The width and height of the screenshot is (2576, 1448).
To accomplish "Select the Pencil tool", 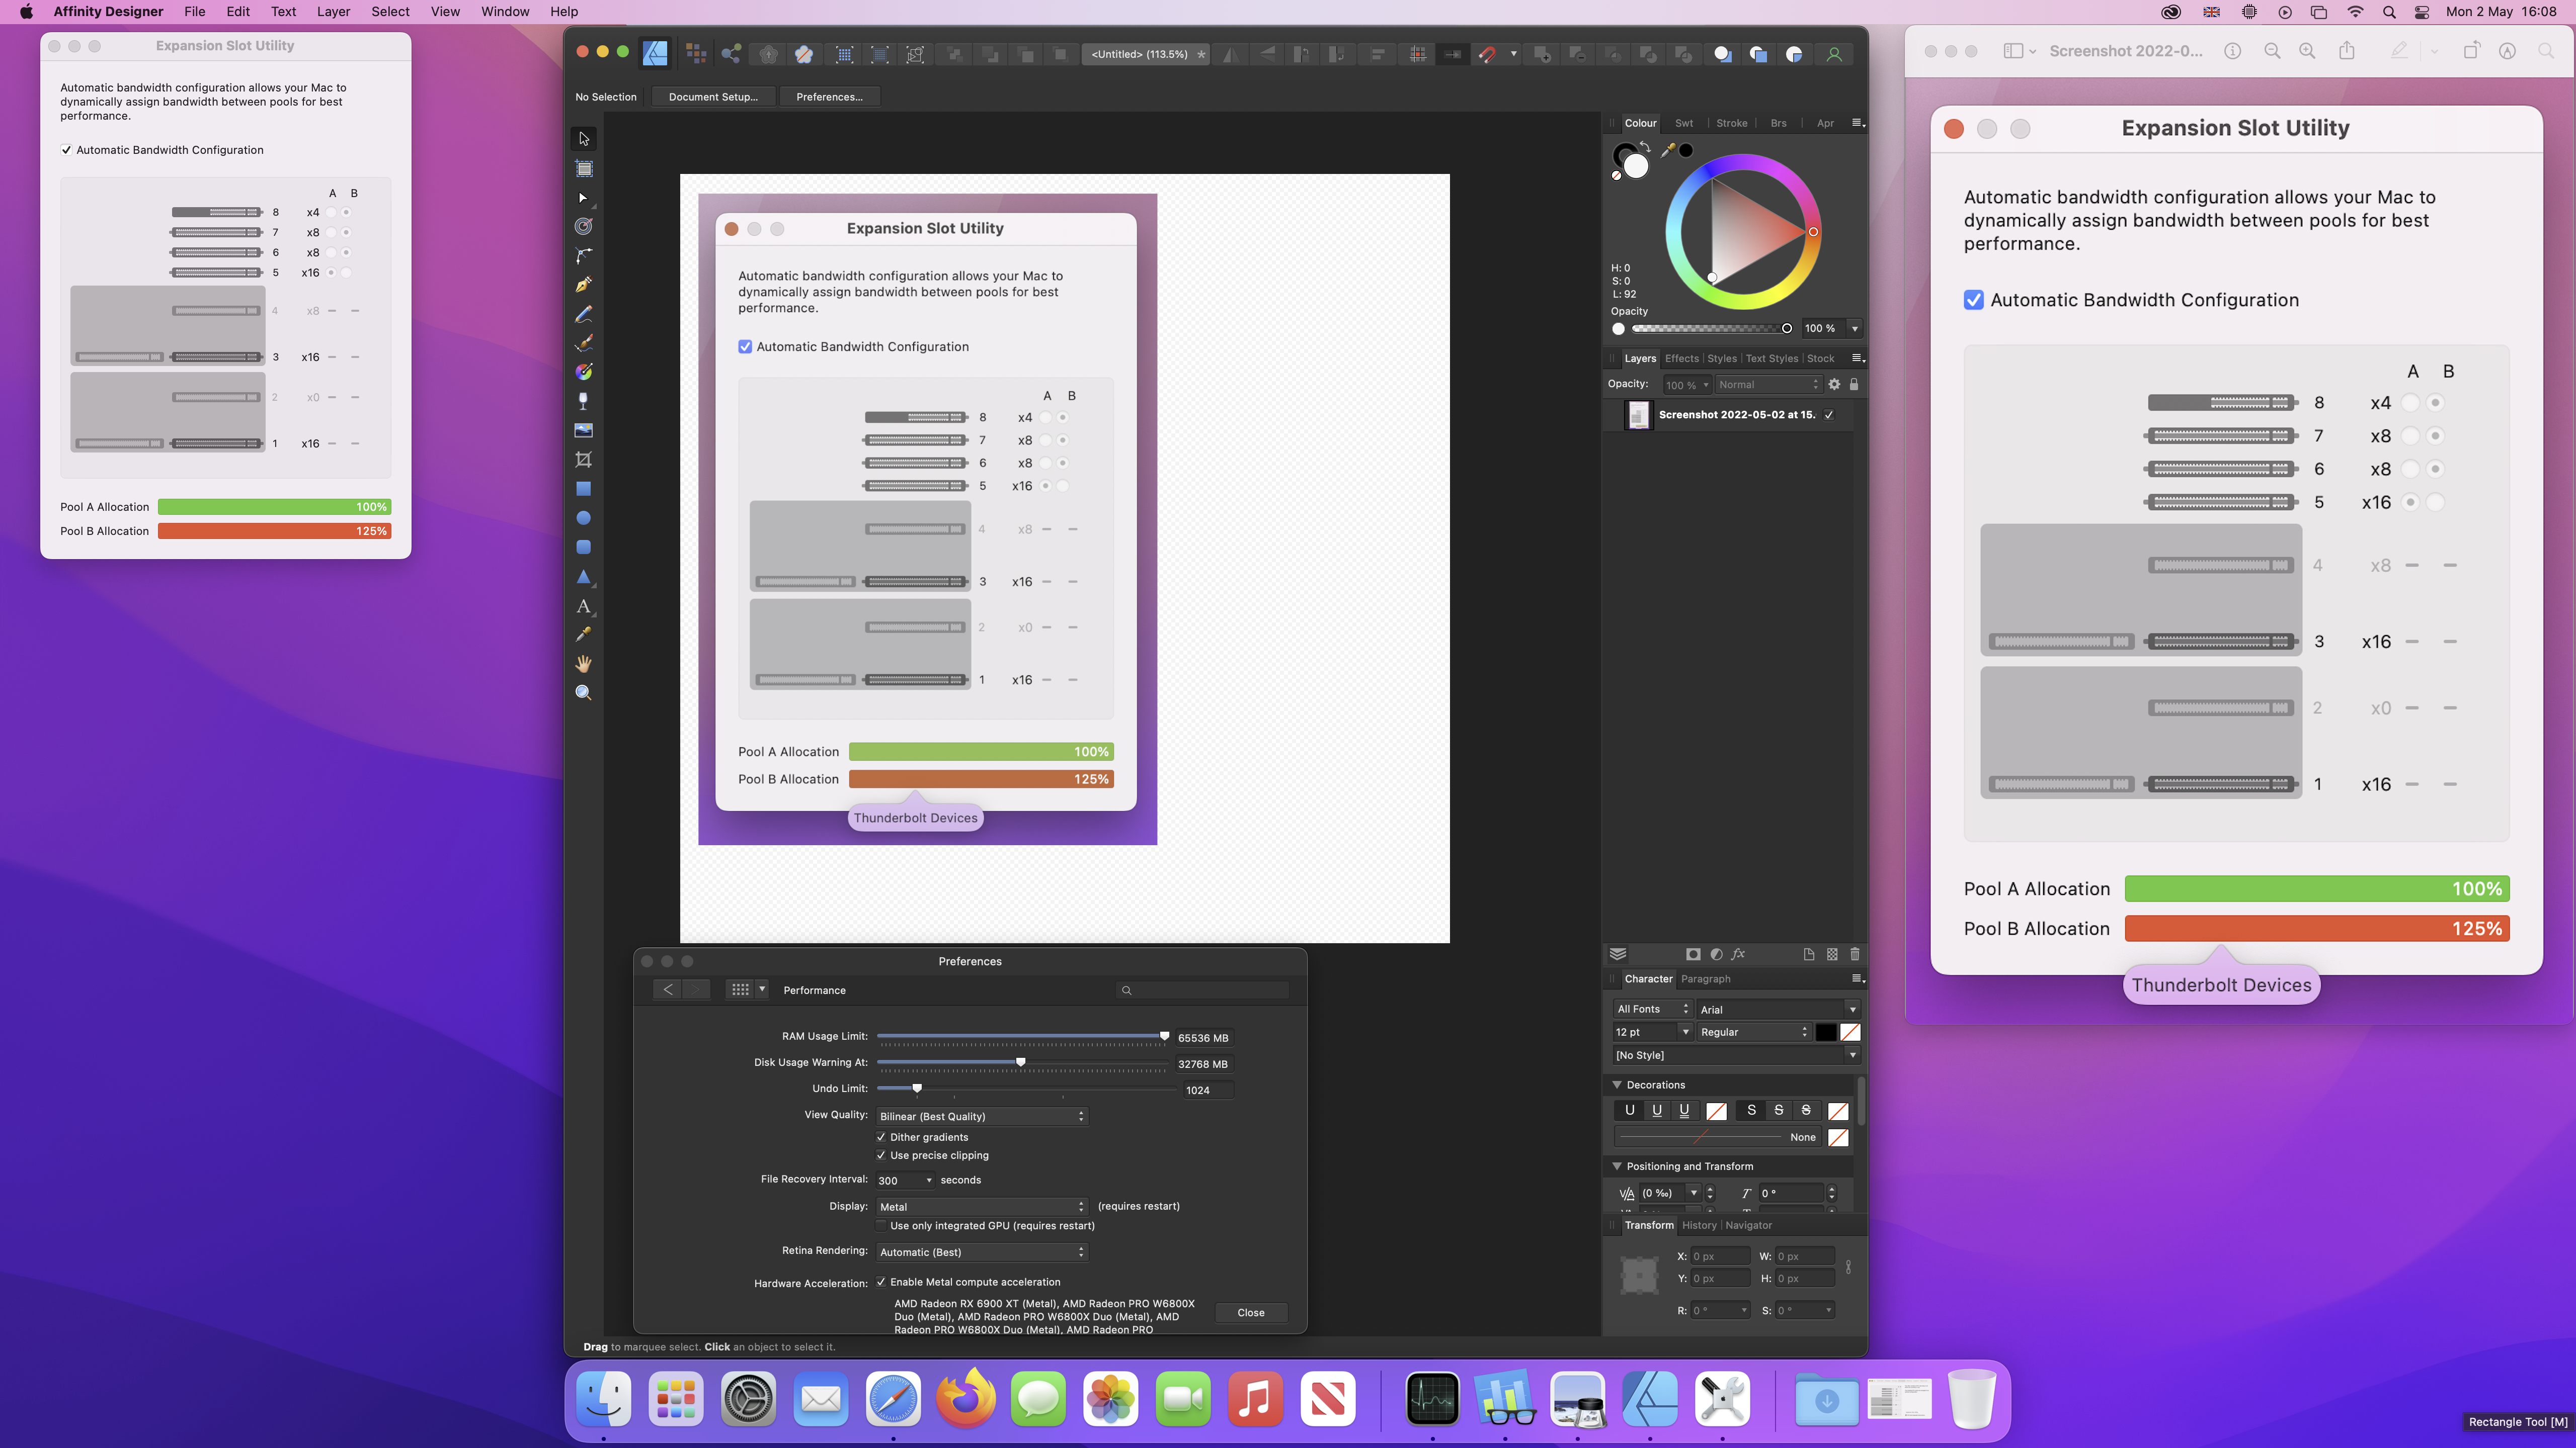I will [584, 314].
